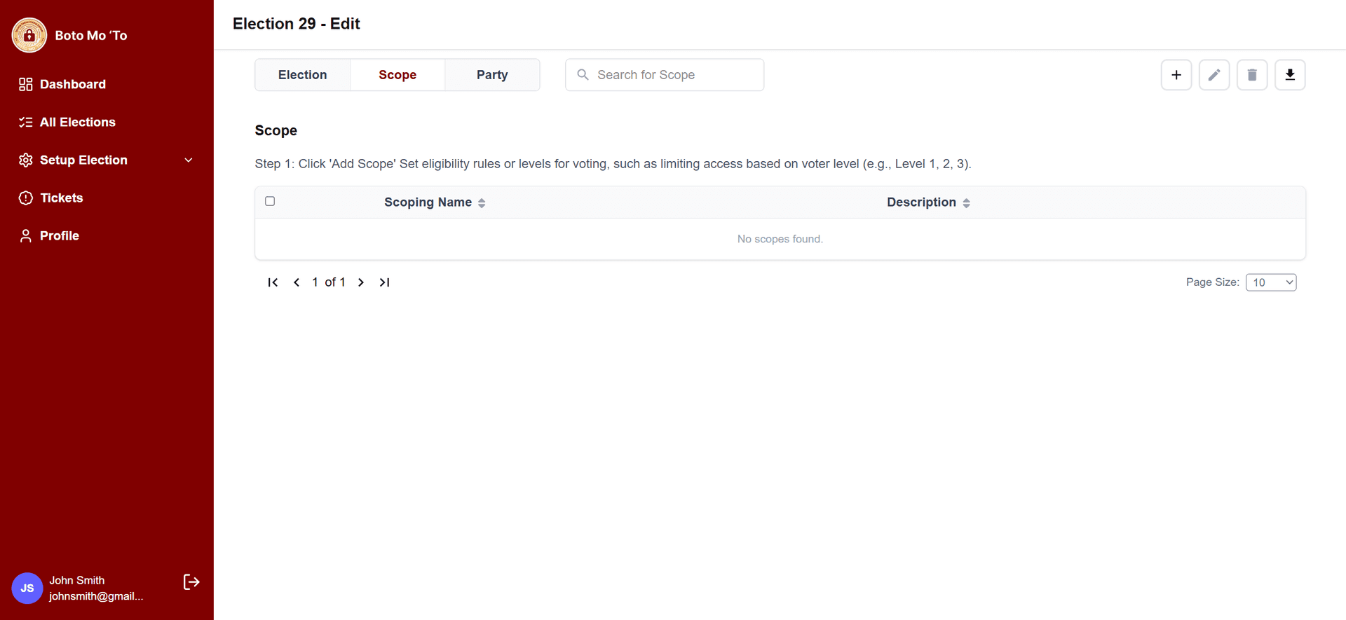
Task: Open All Elections in sidebar
Action: [77, 123]
